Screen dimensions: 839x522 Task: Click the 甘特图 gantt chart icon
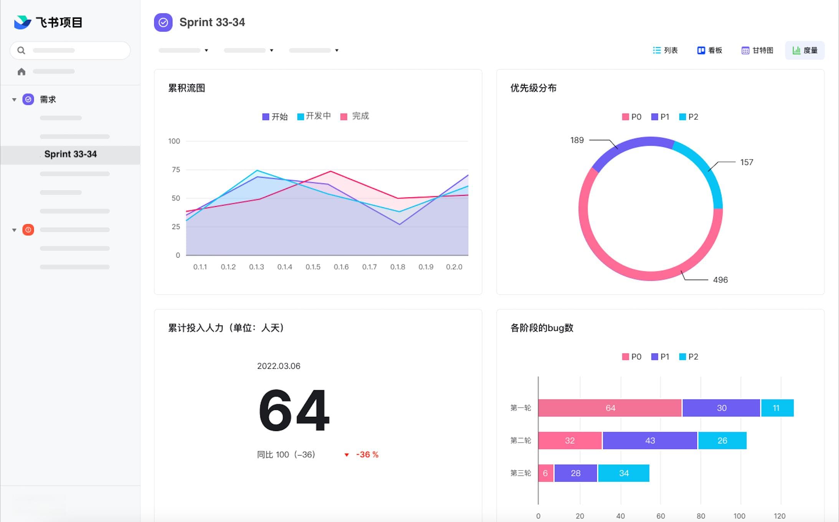[745, 50]
